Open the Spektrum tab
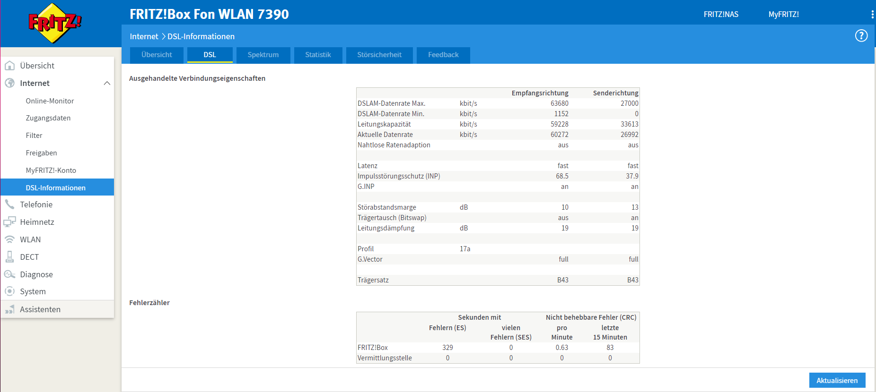Screen dimensions: 876x392 [263, 55]
